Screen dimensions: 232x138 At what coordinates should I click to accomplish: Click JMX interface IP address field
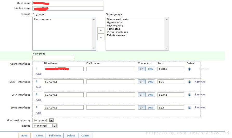[64, 95]
